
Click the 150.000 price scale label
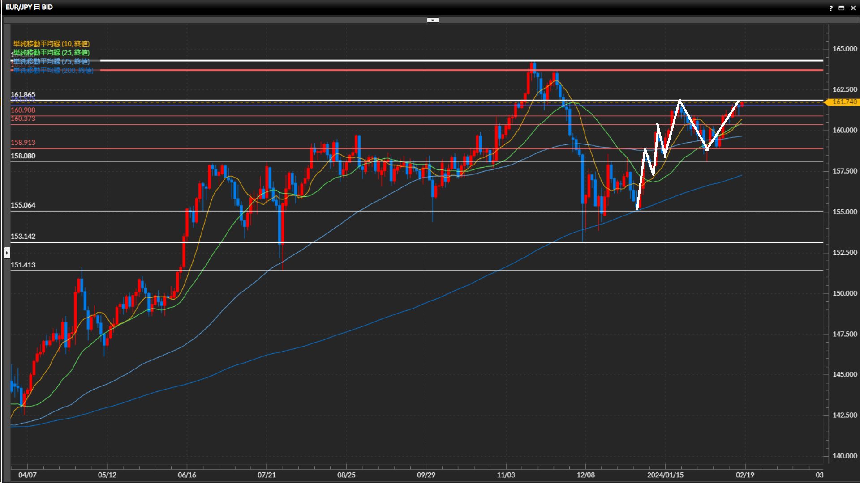(844, 293)
